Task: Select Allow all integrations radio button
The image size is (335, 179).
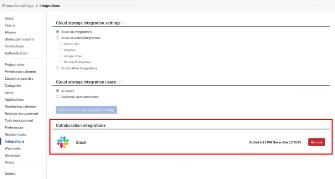Action: [57, 32]
